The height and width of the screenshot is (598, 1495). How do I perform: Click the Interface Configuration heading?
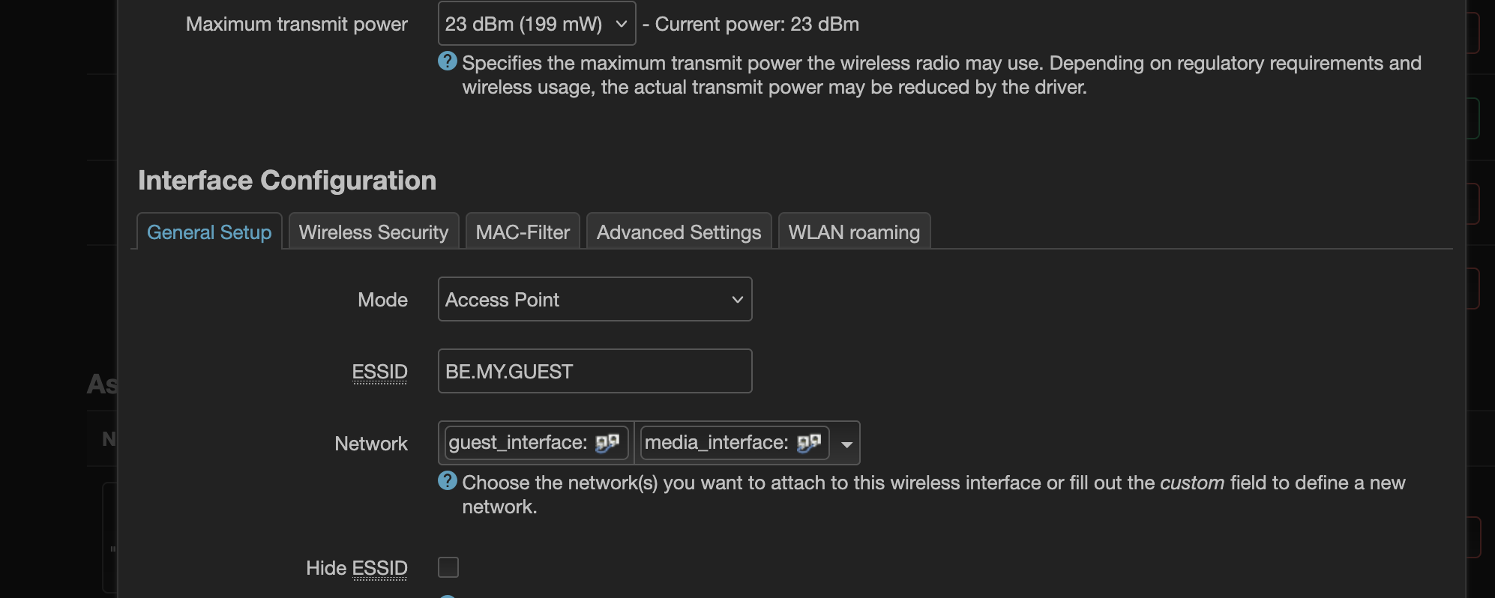pyautogui.click(x=287, y=180)
